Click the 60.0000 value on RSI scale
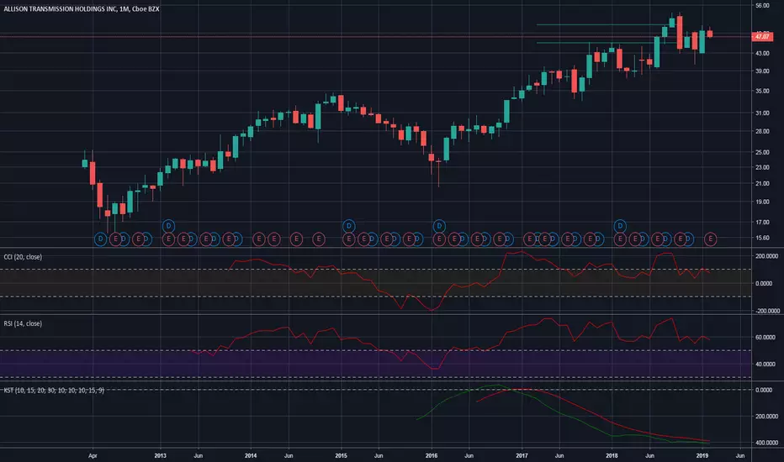The image size is (784, 462). (x=766, y=337)
